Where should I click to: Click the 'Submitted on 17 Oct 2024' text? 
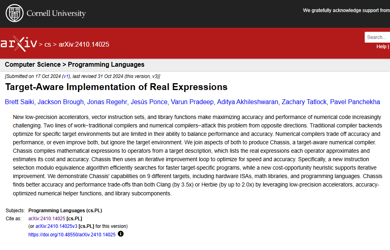(33, 76)
